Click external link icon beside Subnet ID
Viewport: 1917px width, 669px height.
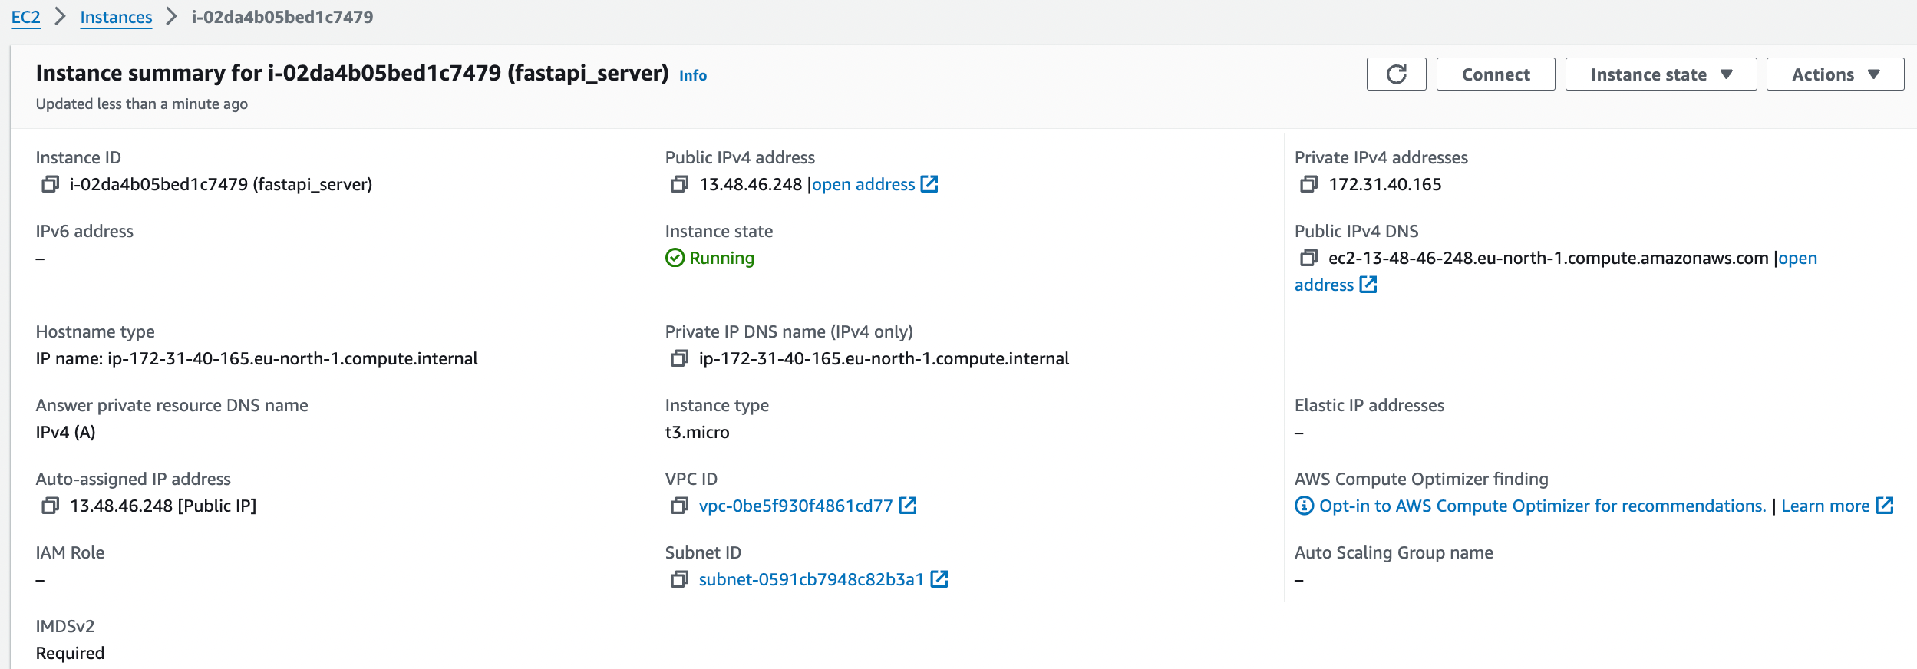[939, 578]
